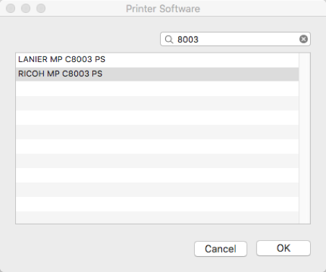326x272 pixels.
Task: Clear the 8003 search text with X icon
Action: coord(304,39)
